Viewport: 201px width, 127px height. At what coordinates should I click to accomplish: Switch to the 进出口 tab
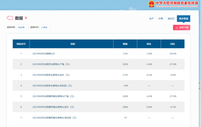pyautogui.click(x=171, y=19)
